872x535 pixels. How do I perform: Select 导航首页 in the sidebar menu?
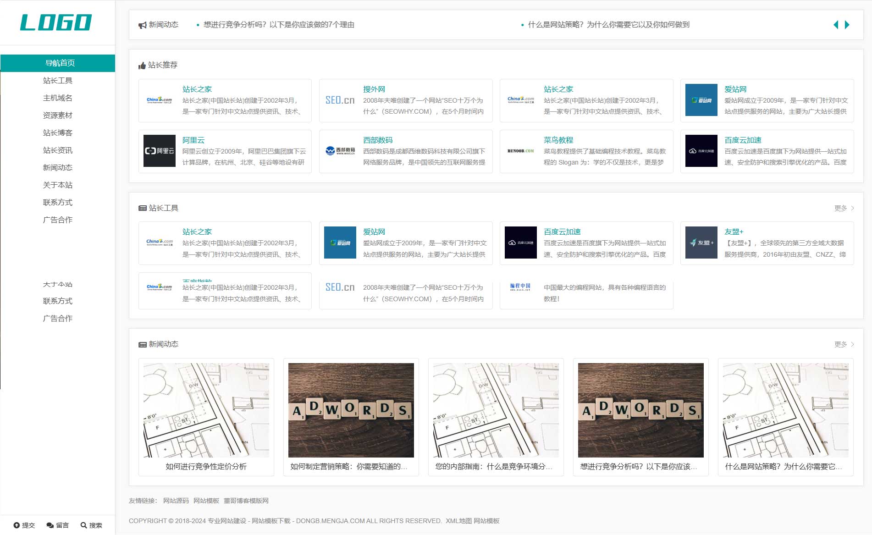pos(58,63)
